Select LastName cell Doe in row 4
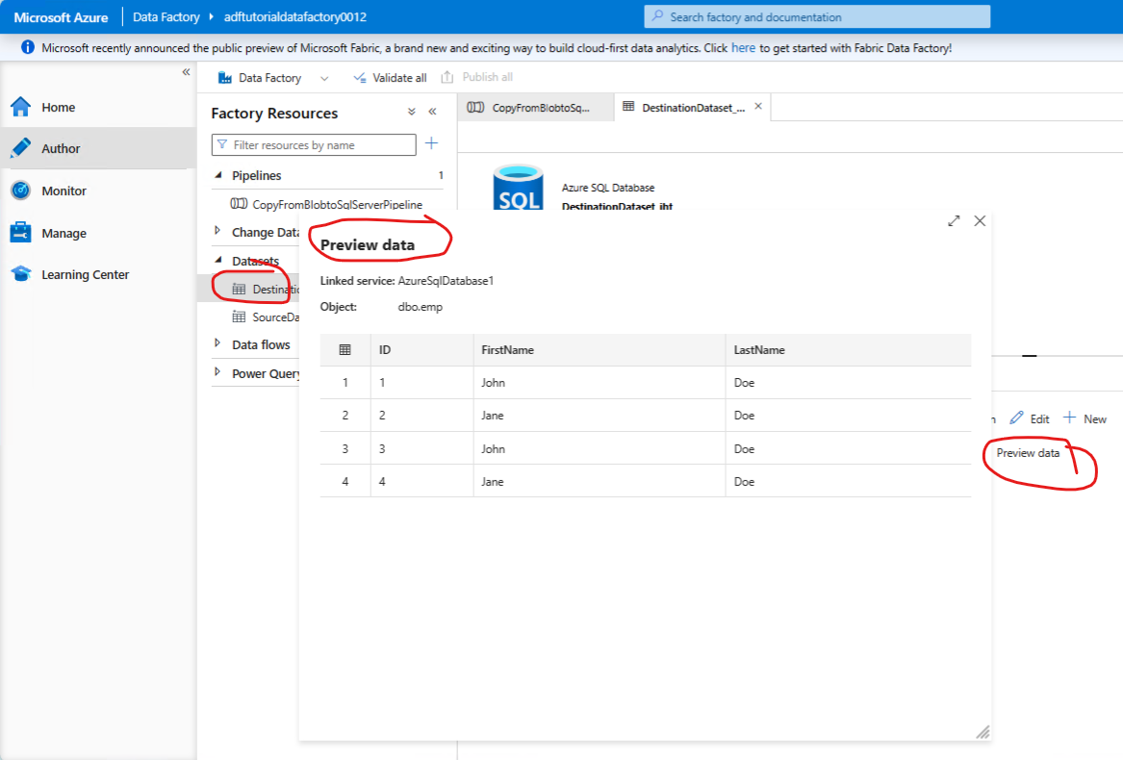Image resolution: width=1123 pixels, height=760 pixels. [848, 481]
